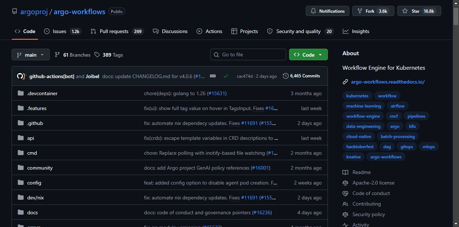Click the scale icon beside Security policy
The image size is (459, 227).
click(x=345, y=214)
